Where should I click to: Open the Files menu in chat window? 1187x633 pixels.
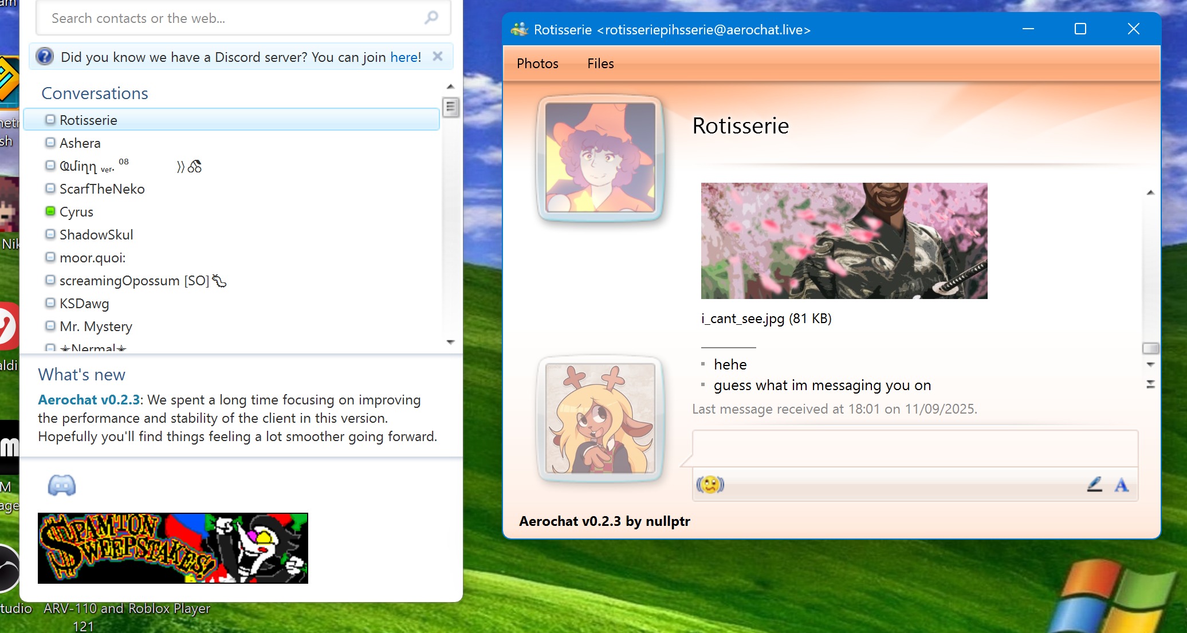click(x=600, y=64)
